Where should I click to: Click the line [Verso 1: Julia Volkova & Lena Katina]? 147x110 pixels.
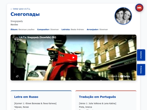tap(97, 103)
